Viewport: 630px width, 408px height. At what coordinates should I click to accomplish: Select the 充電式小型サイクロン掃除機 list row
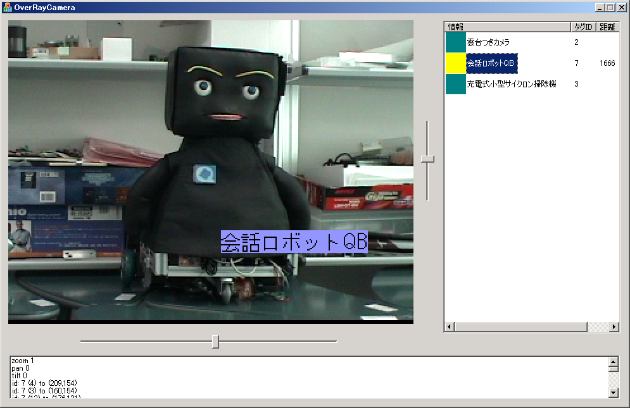tap(532, 84)
